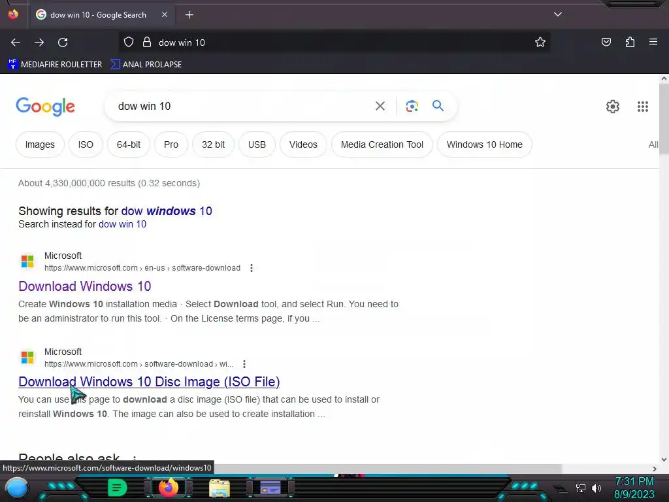Close the 'dow win 10 - Google Search' tab
Screen dimensions: 669x502
pyautogui.click(x=165, y=14)
